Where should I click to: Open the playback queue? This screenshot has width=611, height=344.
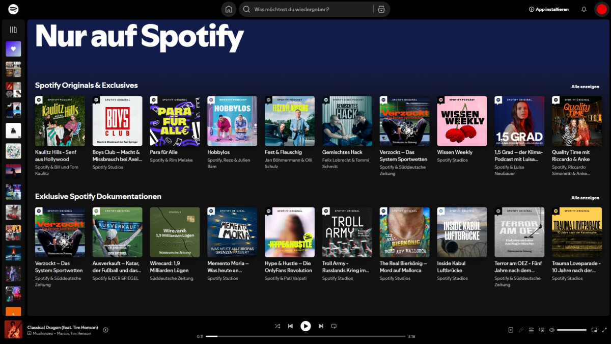531,330
